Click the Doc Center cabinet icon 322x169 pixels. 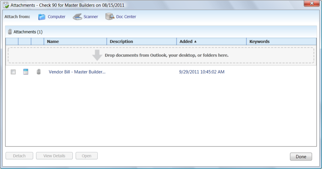coord(110,17)
